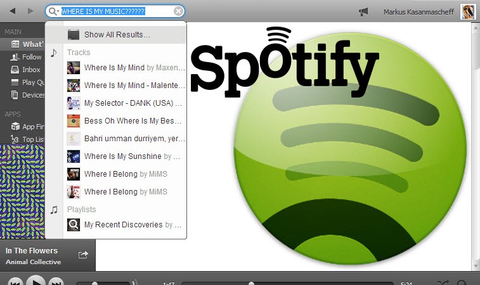
Task: Open Follow in the sidebar
Action: point(23,57)
